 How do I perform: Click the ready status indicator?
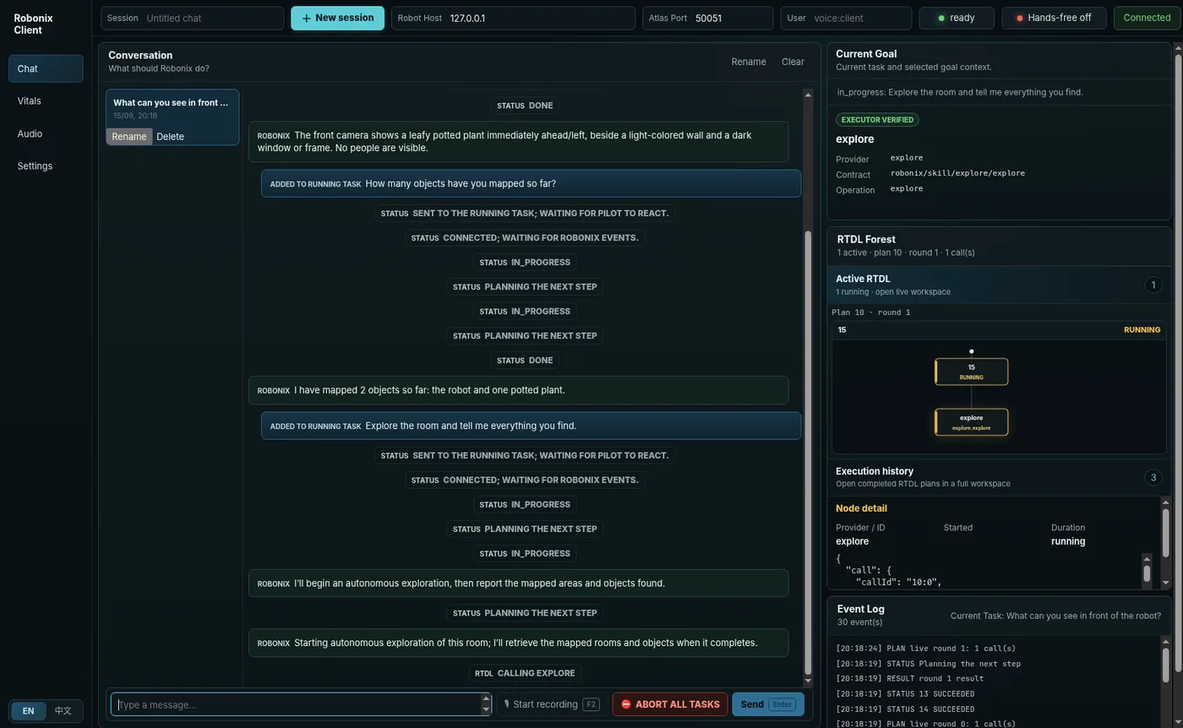[x=957, y=18]
